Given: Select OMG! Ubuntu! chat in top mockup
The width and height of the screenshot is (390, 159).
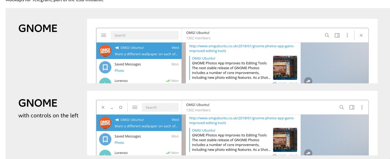Looking at the screenshot, I should pyautogui.click(x=139, y=51).
